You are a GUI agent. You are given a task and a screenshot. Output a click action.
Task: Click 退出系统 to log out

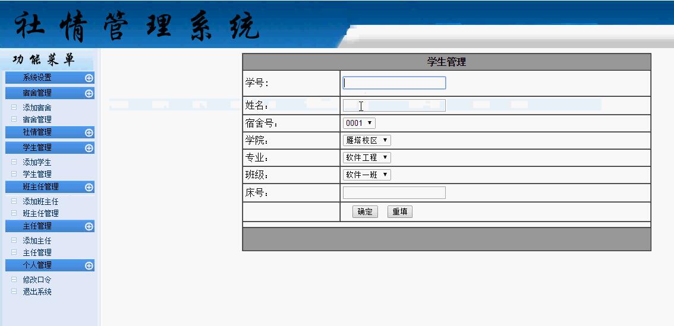pos(37,292)
